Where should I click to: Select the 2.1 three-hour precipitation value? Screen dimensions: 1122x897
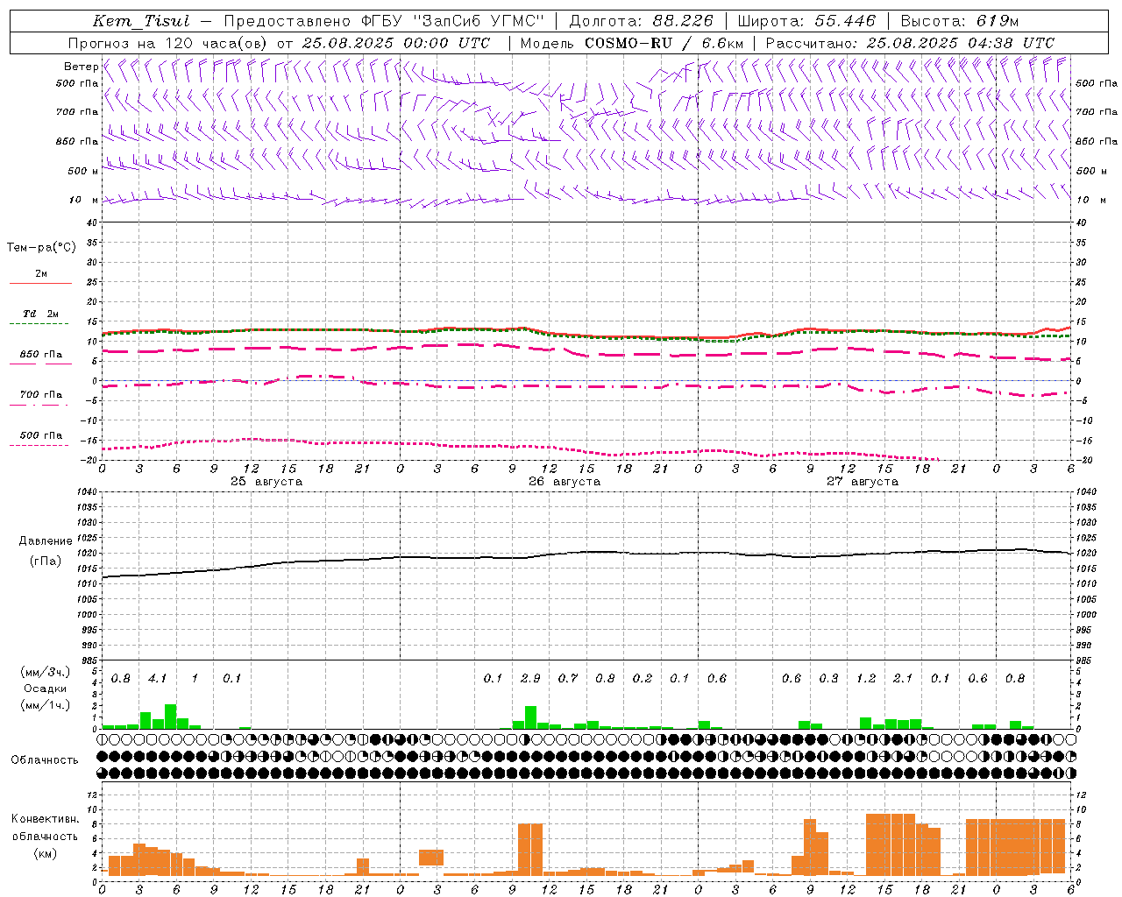pyautogui.click(x=903, y=678)
